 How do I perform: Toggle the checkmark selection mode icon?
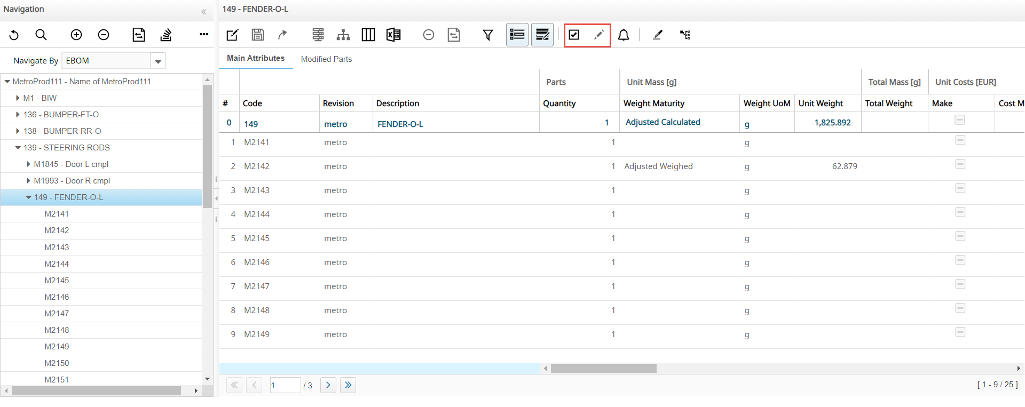[574, 35]
